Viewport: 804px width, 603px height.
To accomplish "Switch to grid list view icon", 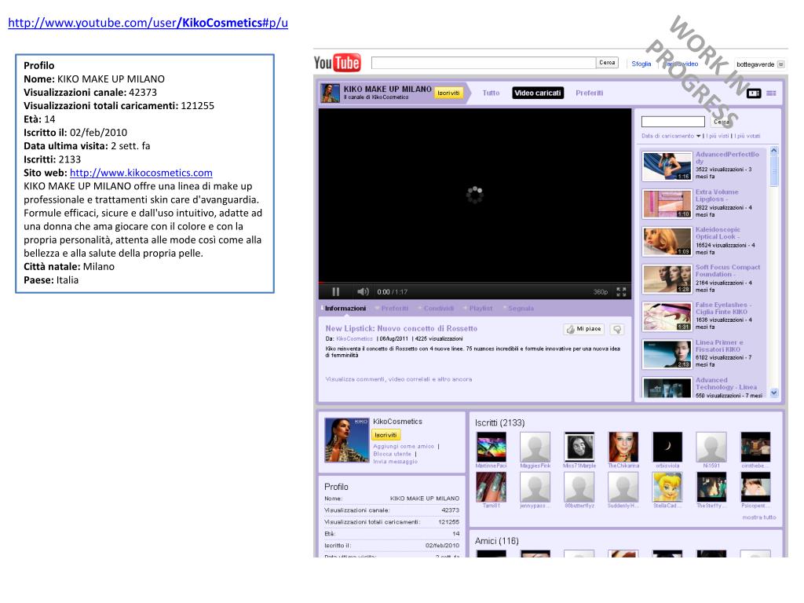I will pyautogui.click(x=771, y=93).
